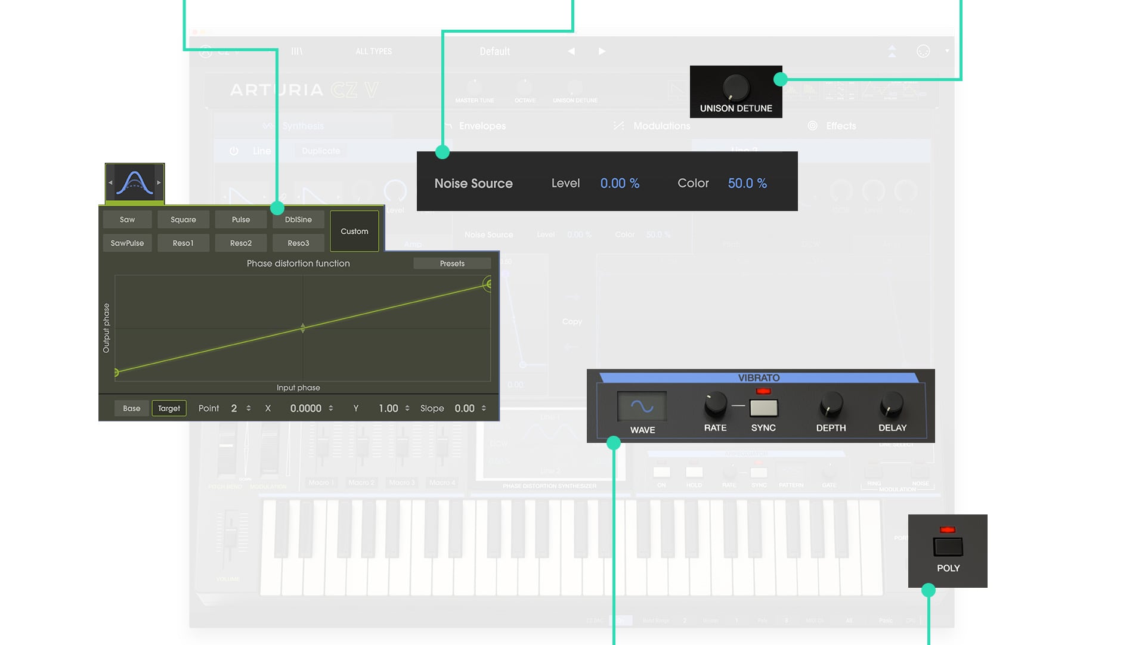Click the waveform shape preview thumbnail

tap(135, 182)
